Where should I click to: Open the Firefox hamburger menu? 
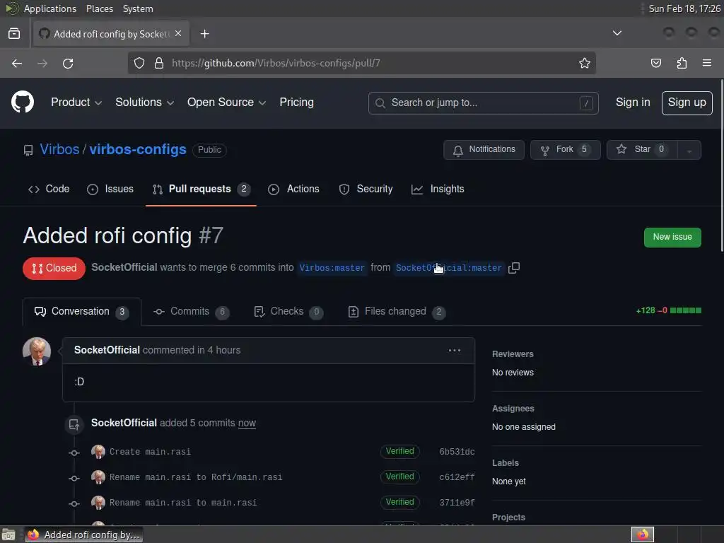[x=707, y=63]
